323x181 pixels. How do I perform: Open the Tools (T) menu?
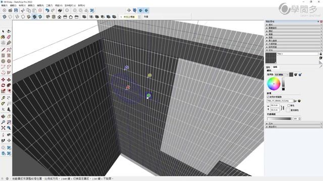point(49,6)
